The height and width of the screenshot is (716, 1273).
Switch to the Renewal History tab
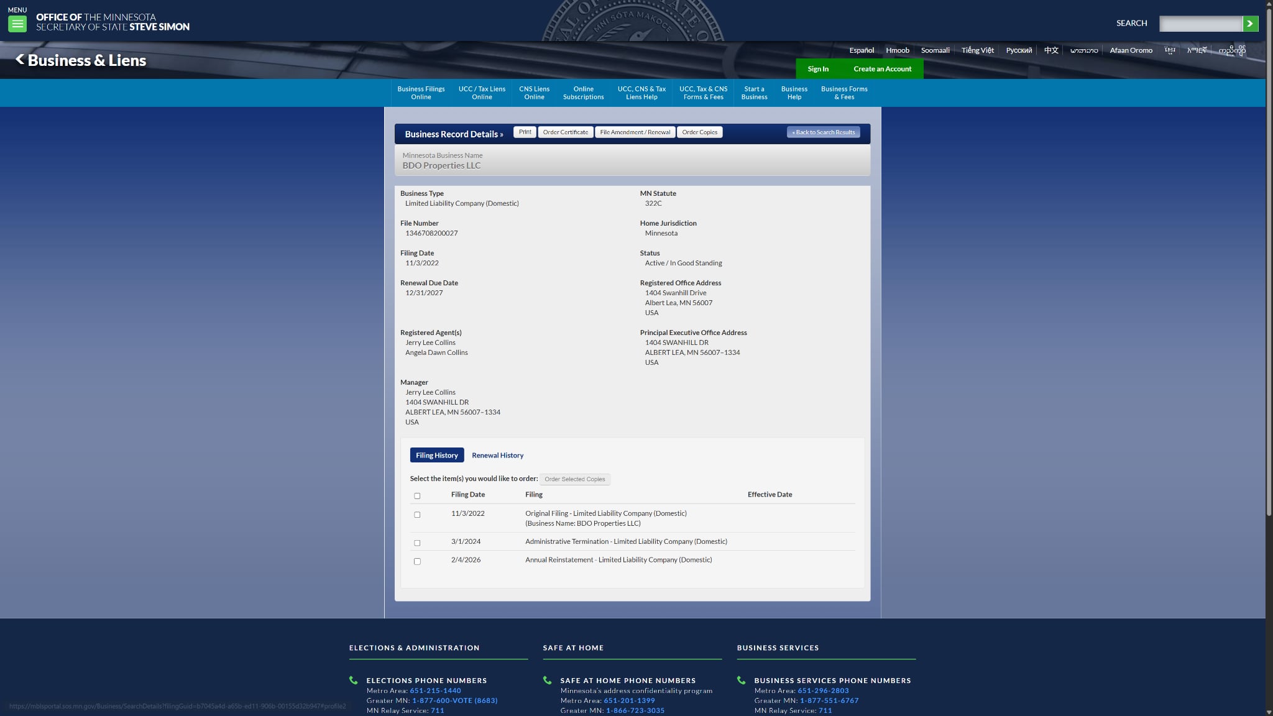pyautogui.click(x=497, y=456)
